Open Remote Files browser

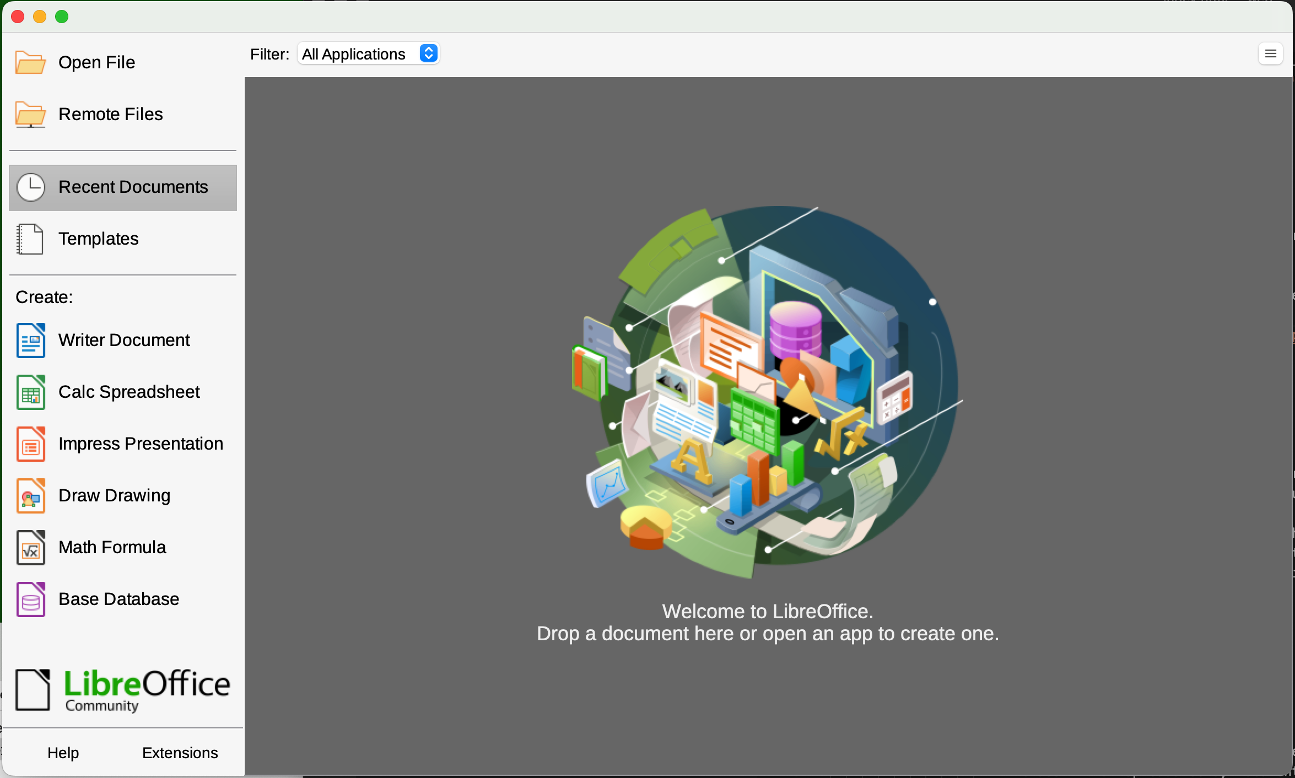pos(110,114)
